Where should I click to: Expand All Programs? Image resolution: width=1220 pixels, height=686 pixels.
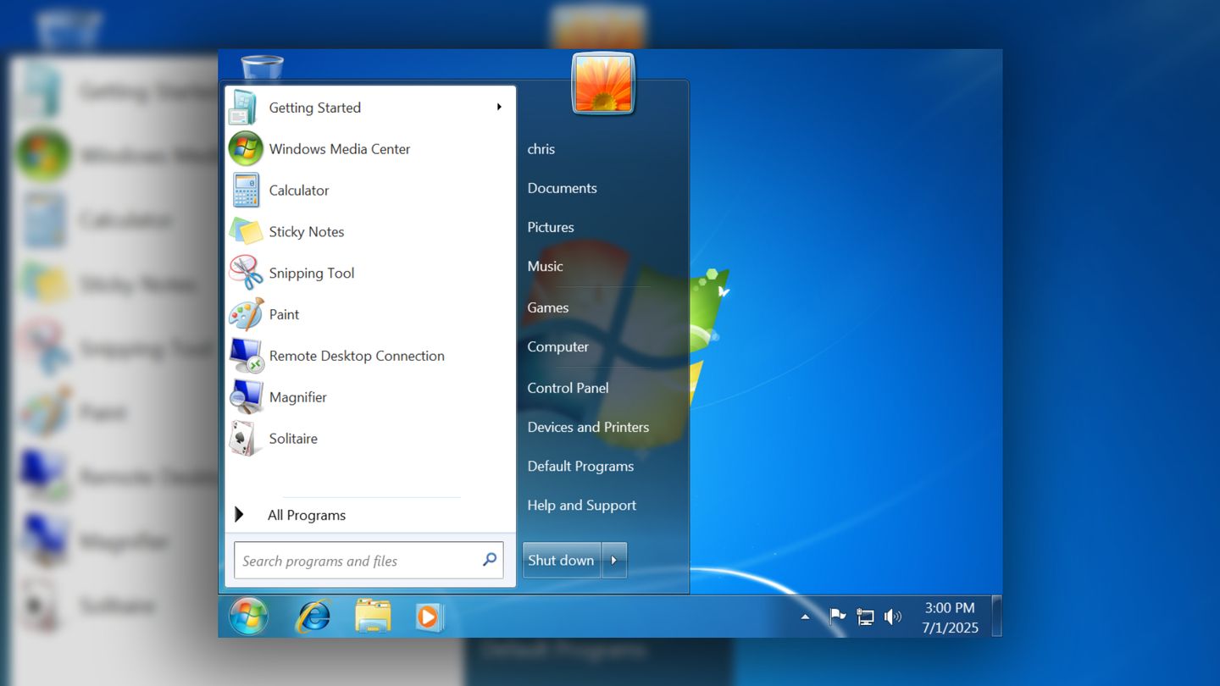click(x=307, y=515)
